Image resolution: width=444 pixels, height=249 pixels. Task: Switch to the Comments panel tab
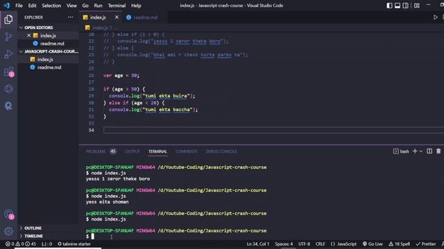pyautogui.click(x=187, y=151)
